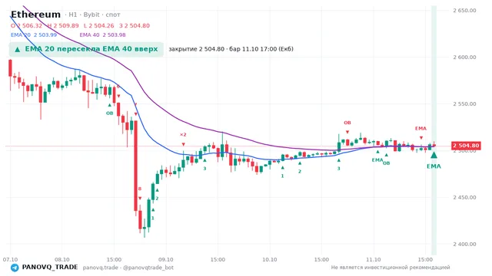This screenshot has width=492, height=276.
Task: Click the Ethereum chart title
Action: tap(35, 15)
